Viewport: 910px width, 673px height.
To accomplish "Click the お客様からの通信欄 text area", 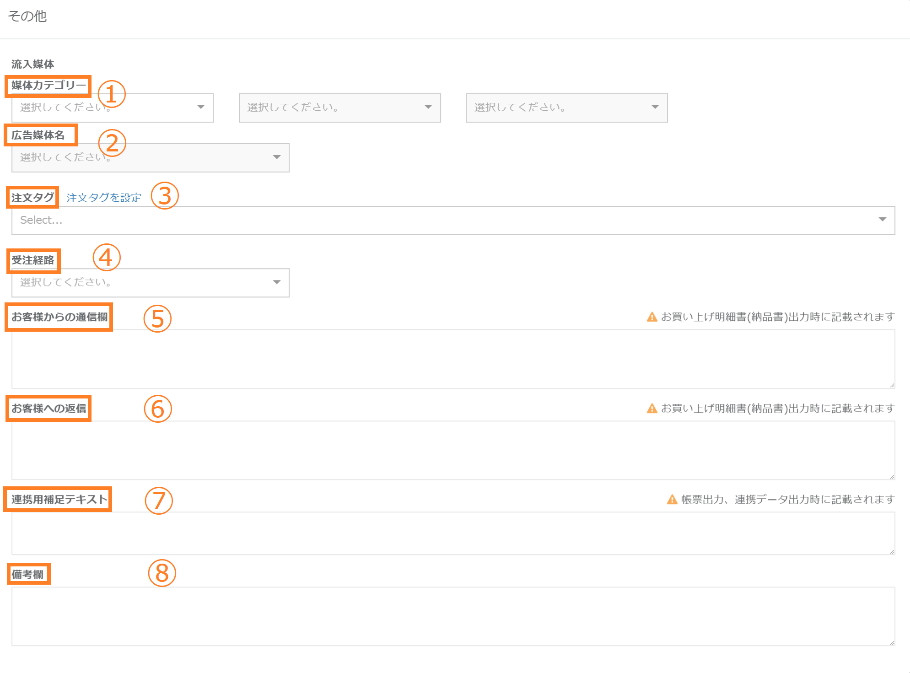I will click(453, 359).
